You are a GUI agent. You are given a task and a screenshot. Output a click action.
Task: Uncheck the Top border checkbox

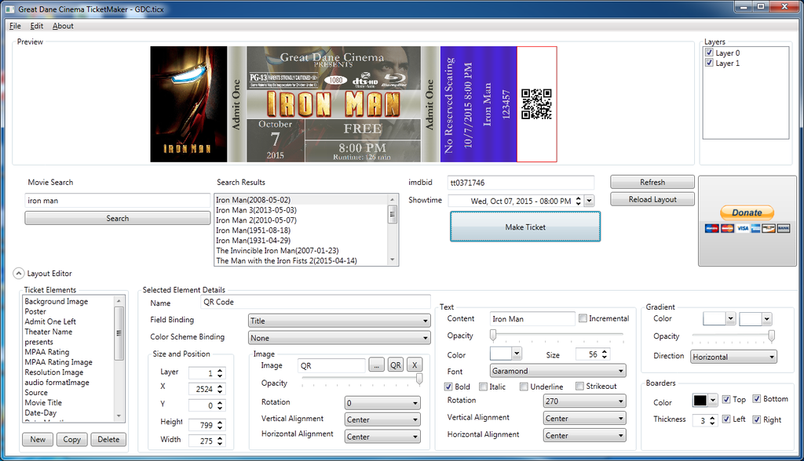pos(726,399)
